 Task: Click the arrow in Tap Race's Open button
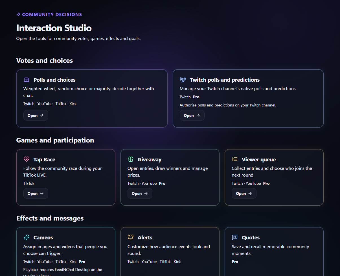(42, 193)
